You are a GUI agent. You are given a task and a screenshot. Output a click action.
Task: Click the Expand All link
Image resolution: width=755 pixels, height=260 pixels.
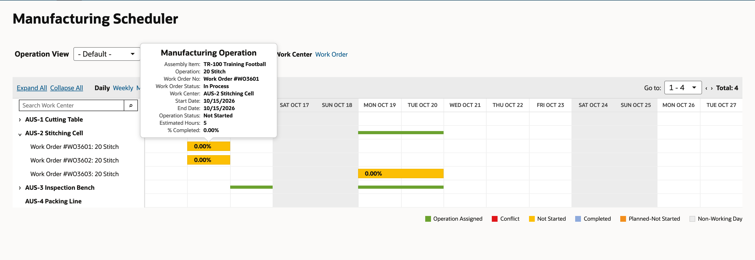(x=32, y=88)
